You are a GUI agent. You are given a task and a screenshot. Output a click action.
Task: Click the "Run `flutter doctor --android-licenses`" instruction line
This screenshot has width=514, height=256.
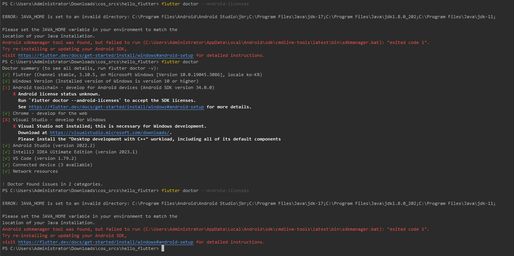click(x=107, y=100)
